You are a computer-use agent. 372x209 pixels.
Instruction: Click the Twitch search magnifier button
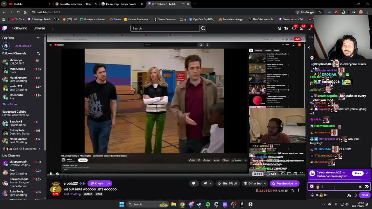point(203,28)
